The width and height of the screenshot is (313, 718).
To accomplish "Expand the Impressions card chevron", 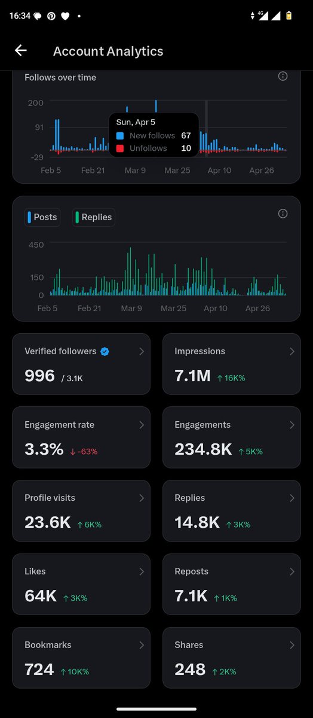I will 292,352.
